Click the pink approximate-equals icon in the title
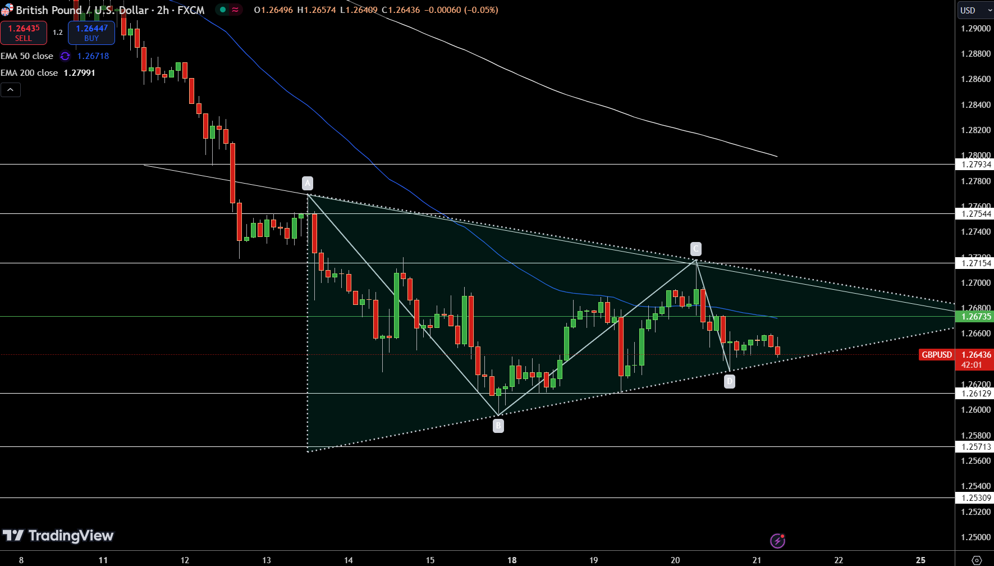Screen dimensions: 994x566 235,10
